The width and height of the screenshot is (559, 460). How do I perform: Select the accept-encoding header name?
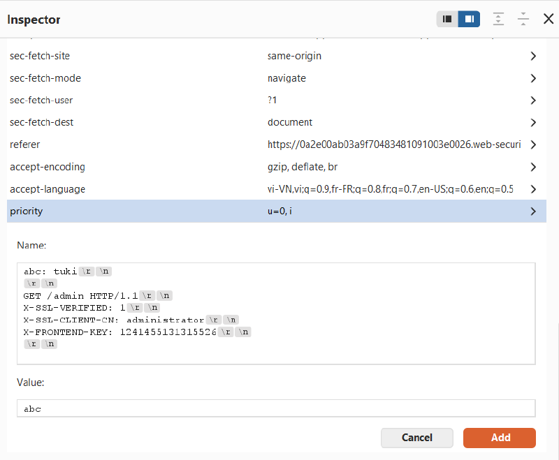(48, 167)
